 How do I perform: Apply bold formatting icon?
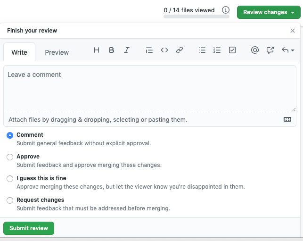(x=112, y=50)
